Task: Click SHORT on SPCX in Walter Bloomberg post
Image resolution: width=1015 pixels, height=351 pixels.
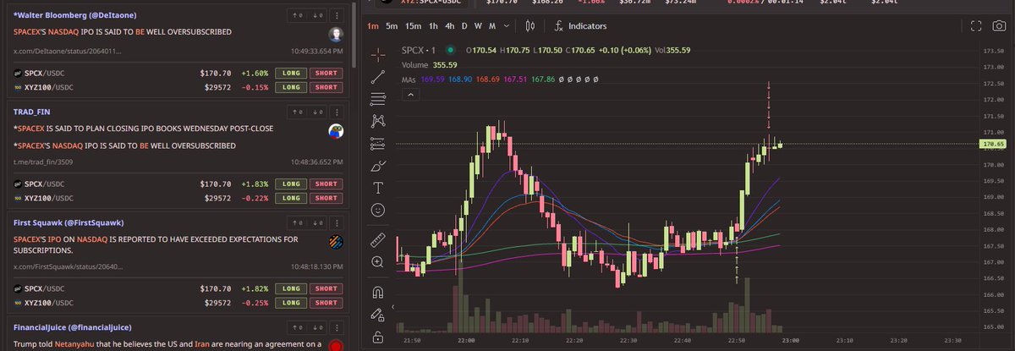Action: (326, 73)
